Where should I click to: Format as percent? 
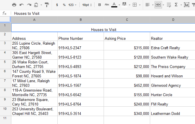64,5
